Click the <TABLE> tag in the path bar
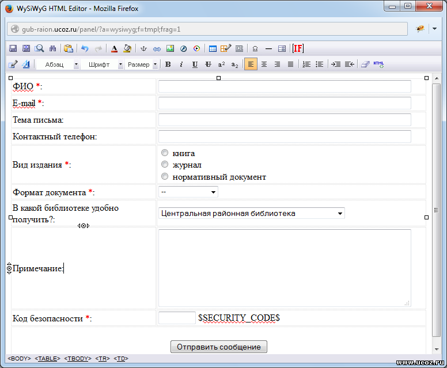Screen dimensions: 447x368 (47, 359)
